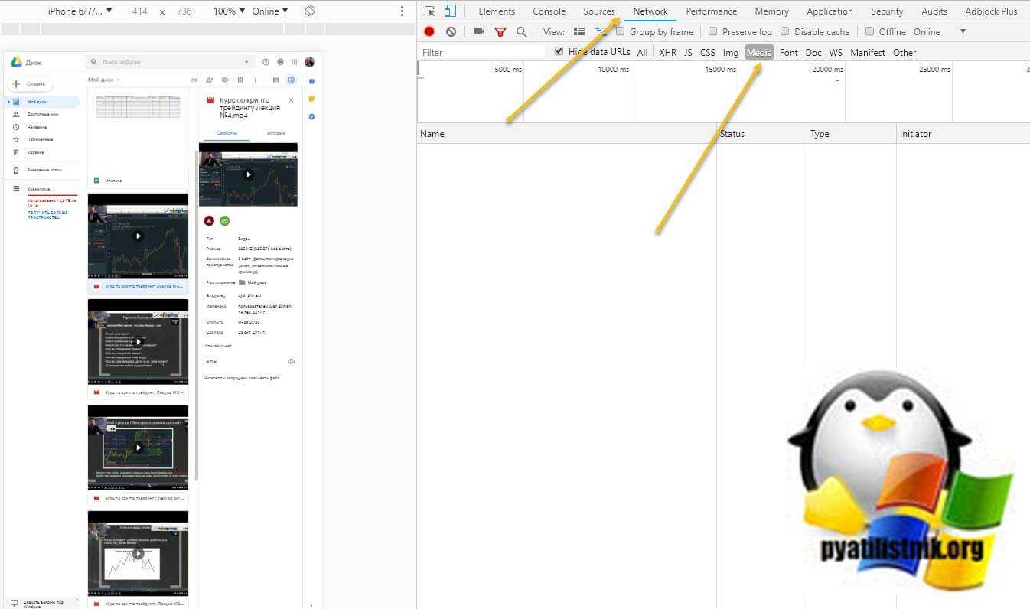Open the 100% zoom dropdown

click(229, 11)
